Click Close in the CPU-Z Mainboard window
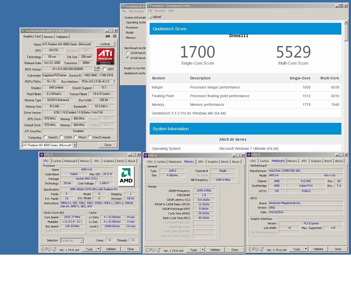Image resolution: width=351 pixels, height=305 pixels. pos(338,249)
